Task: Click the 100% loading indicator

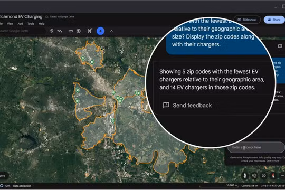Action: click(x=5, y=186)
